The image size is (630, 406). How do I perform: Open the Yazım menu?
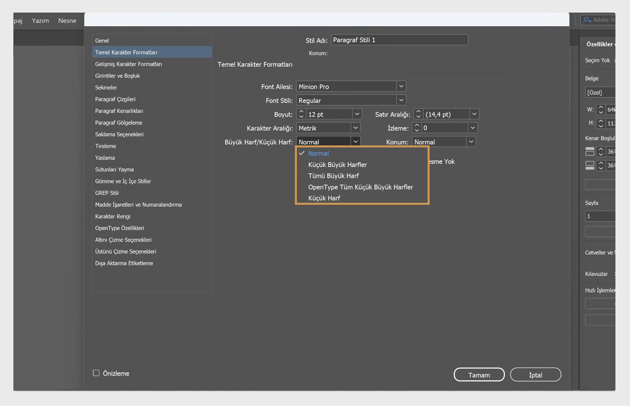[x=41, y=20]
